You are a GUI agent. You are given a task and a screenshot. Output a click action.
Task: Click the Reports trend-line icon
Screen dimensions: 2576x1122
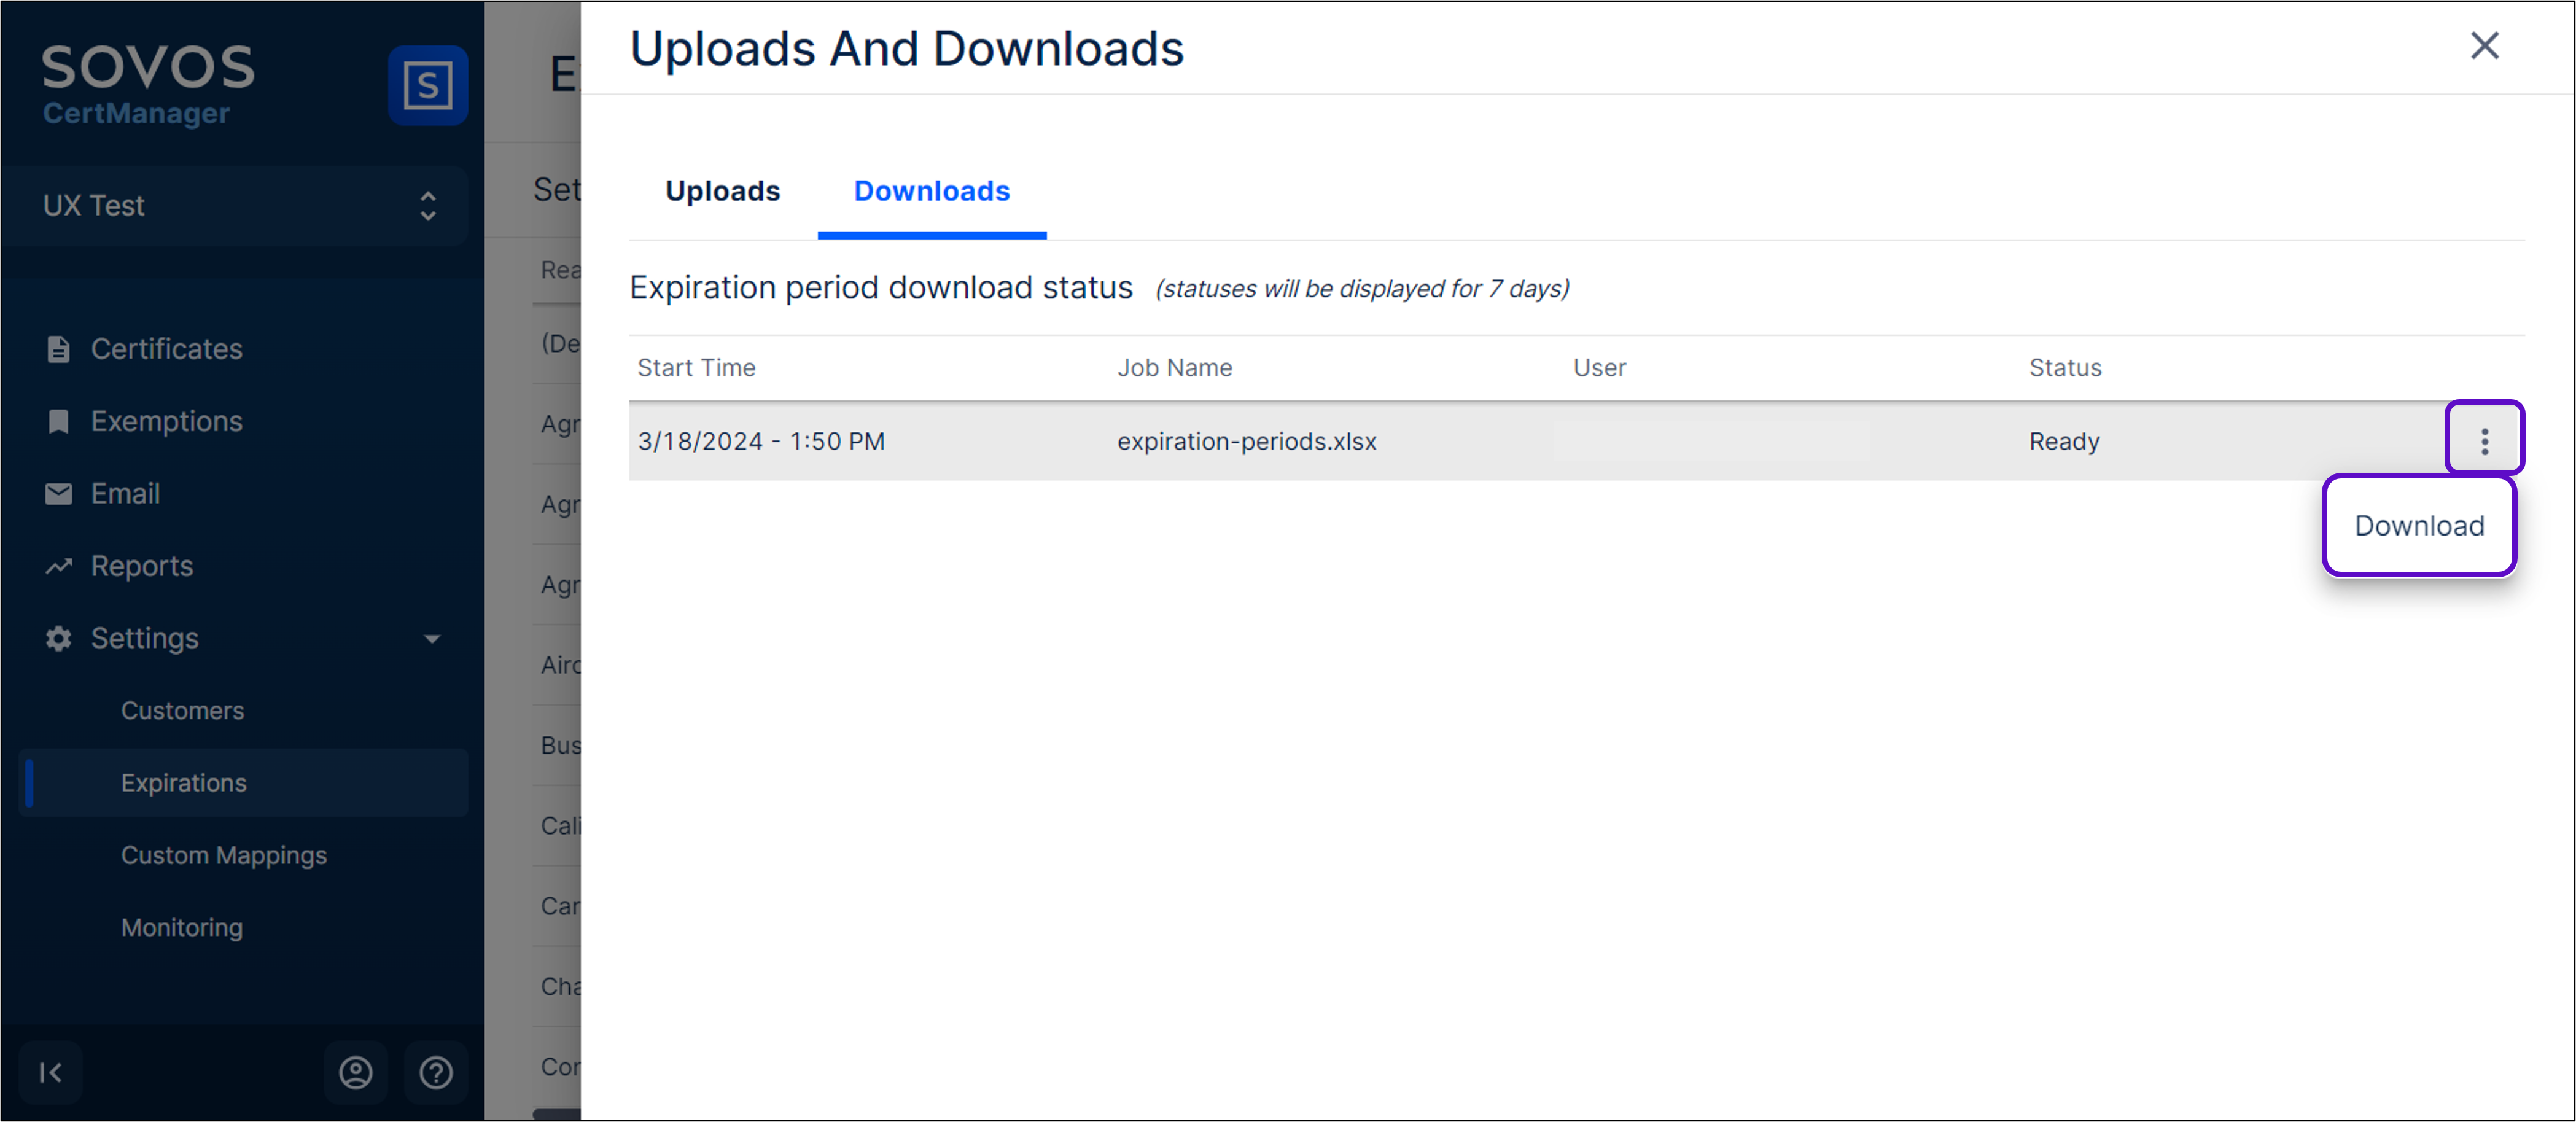(58, 566)
